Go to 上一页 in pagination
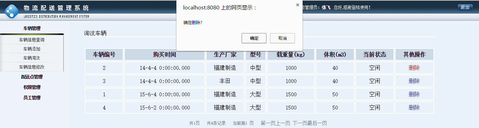Screen dimensions: 479x128 (x=283, y=123)
